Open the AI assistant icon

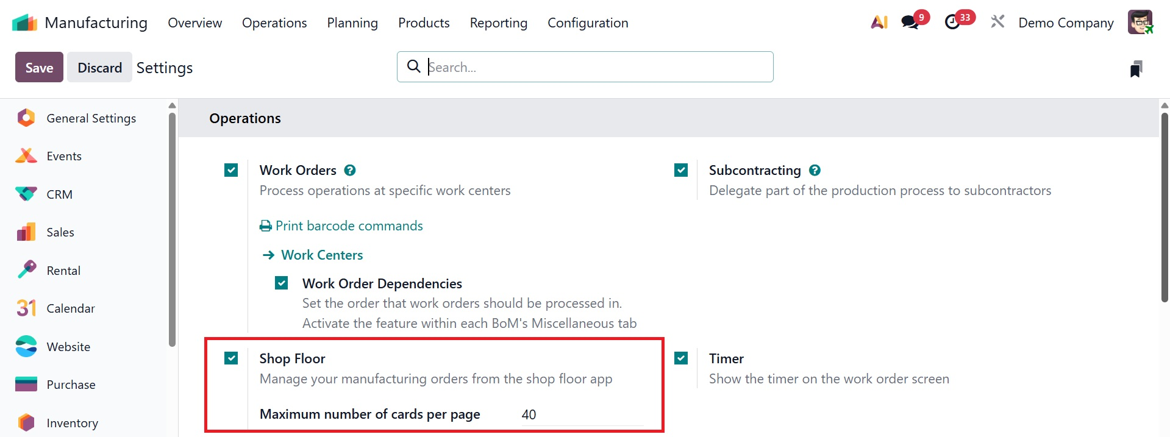879,23
